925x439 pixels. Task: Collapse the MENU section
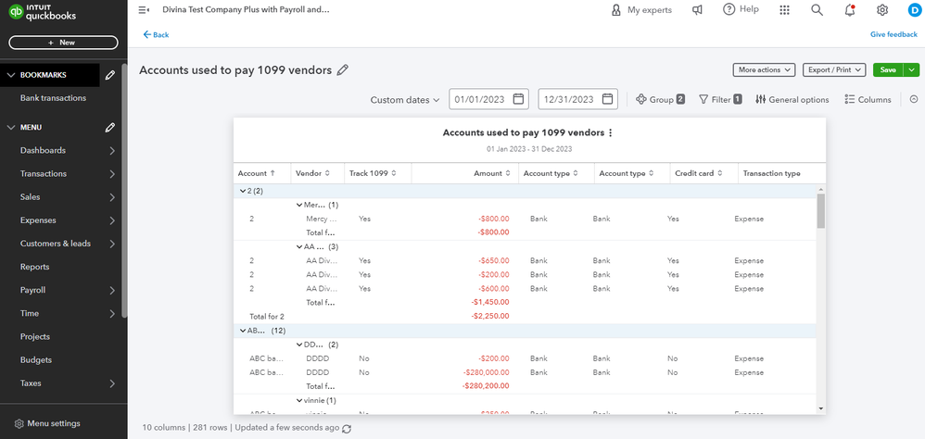tap(10, 127)
